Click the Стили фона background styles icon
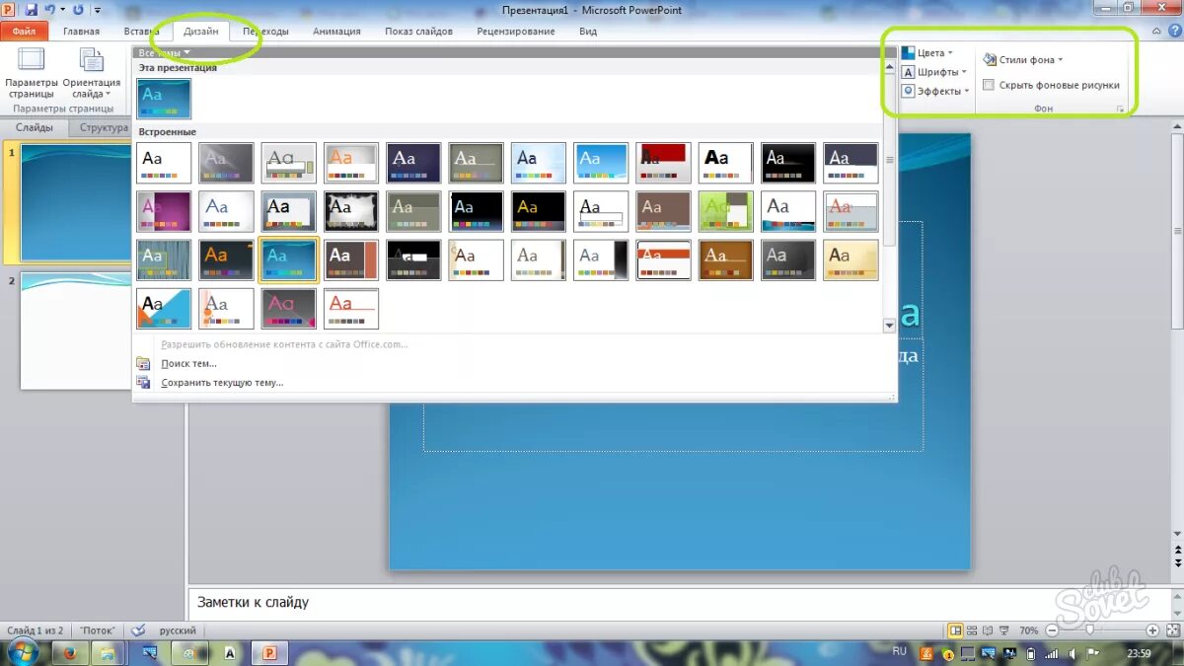 (x=991, y=60)
